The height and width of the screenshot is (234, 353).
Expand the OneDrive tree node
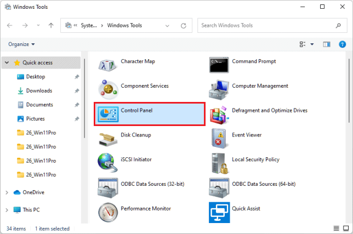pyautogui.click(x=7, y=192)
